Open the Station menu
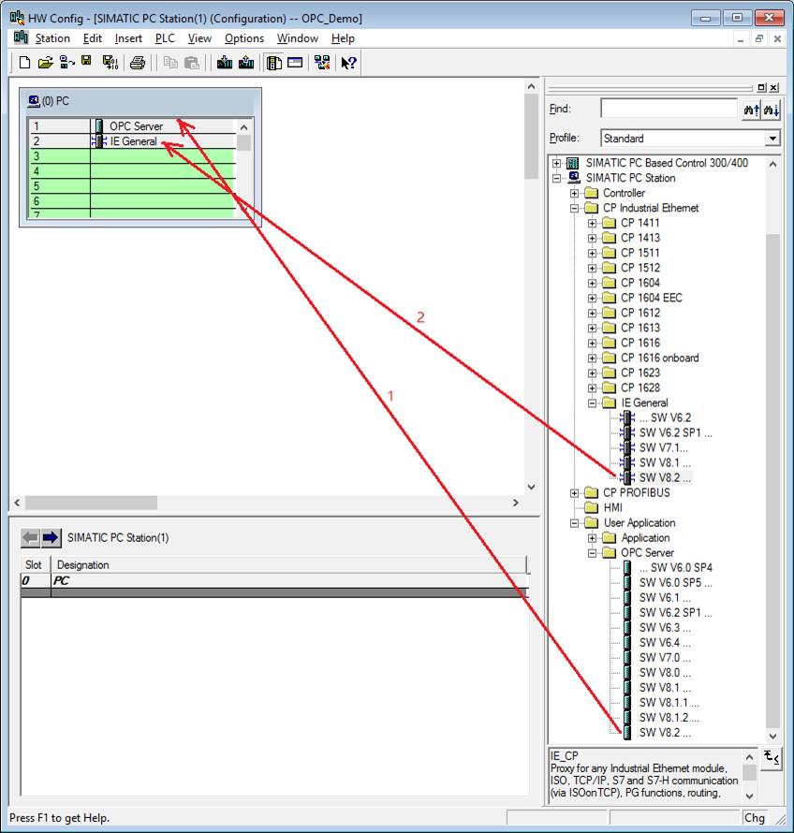Viewport: 794px width, 833px height. click(x=52, y=38)
